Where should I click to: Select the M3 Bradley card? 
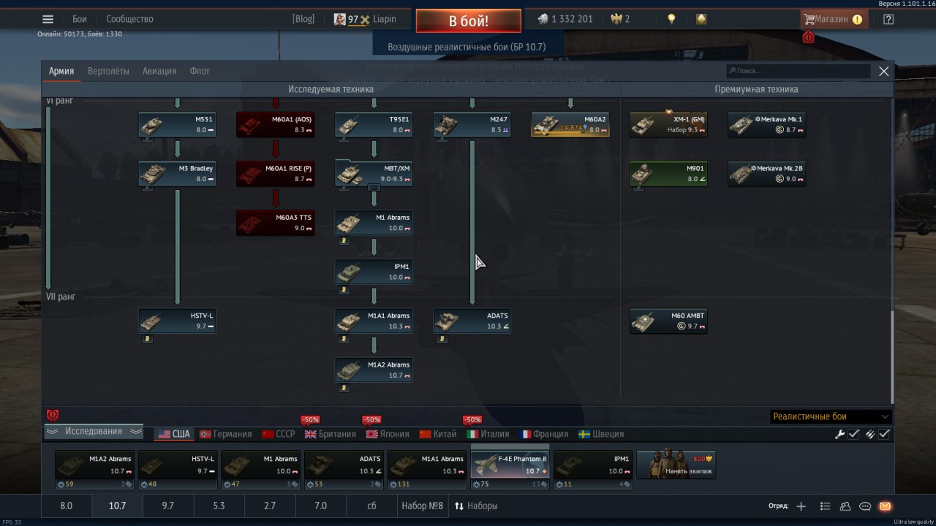177,174
